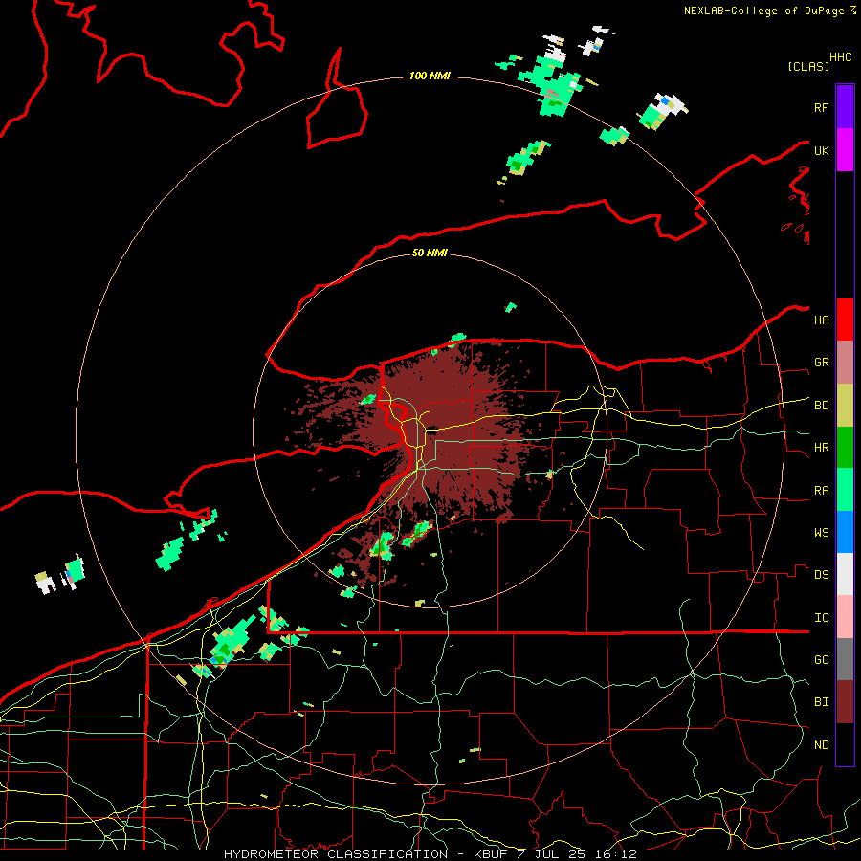Click the HHC product label
The width and height of the screenshot is (861, 861).
point(841,57)
